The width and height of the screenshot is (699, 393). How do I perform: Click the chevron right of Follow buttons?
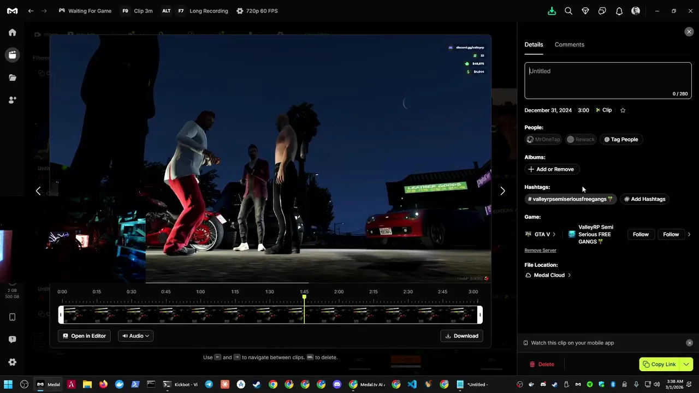[x=689, y=234]
